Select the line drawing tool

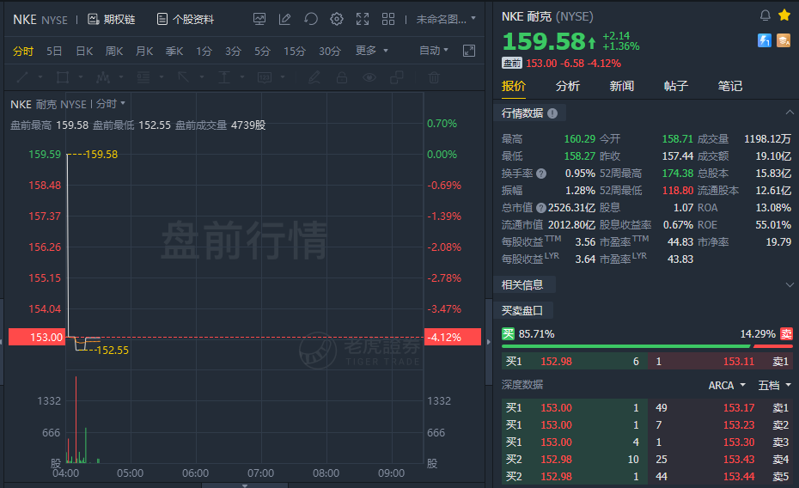click(22, 77)
